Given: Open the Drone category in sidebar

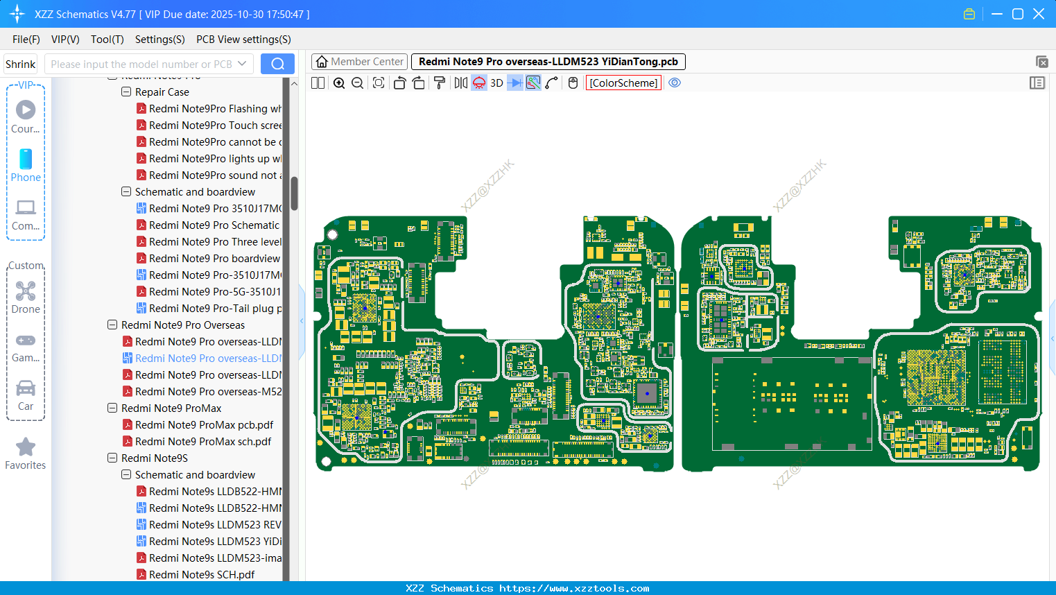Looking at the screenshot, I should [26, 297].
